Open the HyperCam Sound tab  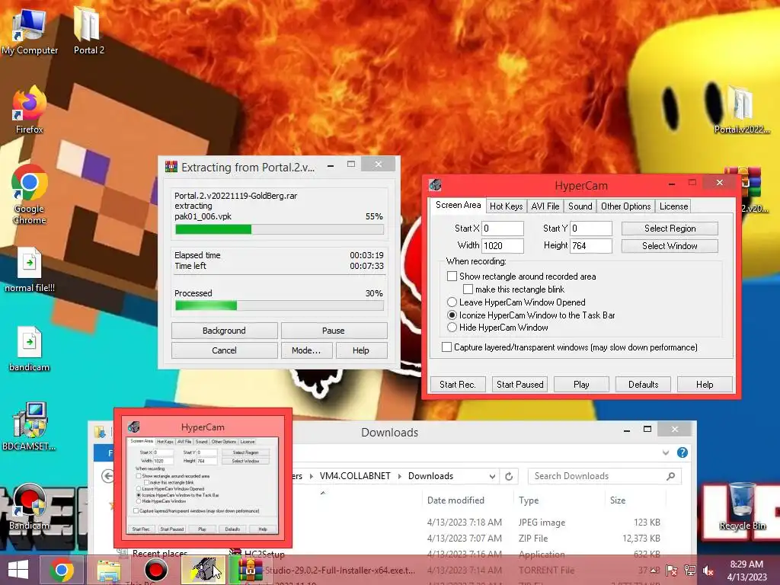(x=580, y=206)
